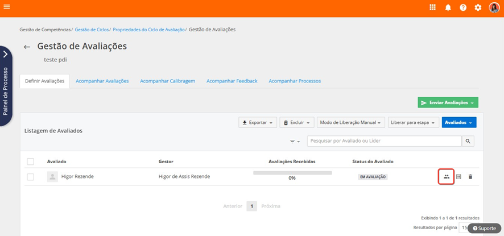
Task: Click the user profile avatar
Action: pos(494,7)
